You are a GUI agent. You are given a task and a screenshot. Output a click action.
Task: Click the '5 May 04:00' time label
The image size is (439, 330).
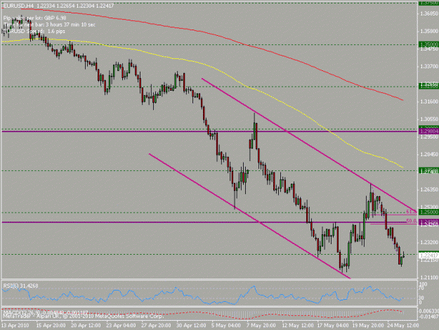pyautogui.click(x=226, y=325)
